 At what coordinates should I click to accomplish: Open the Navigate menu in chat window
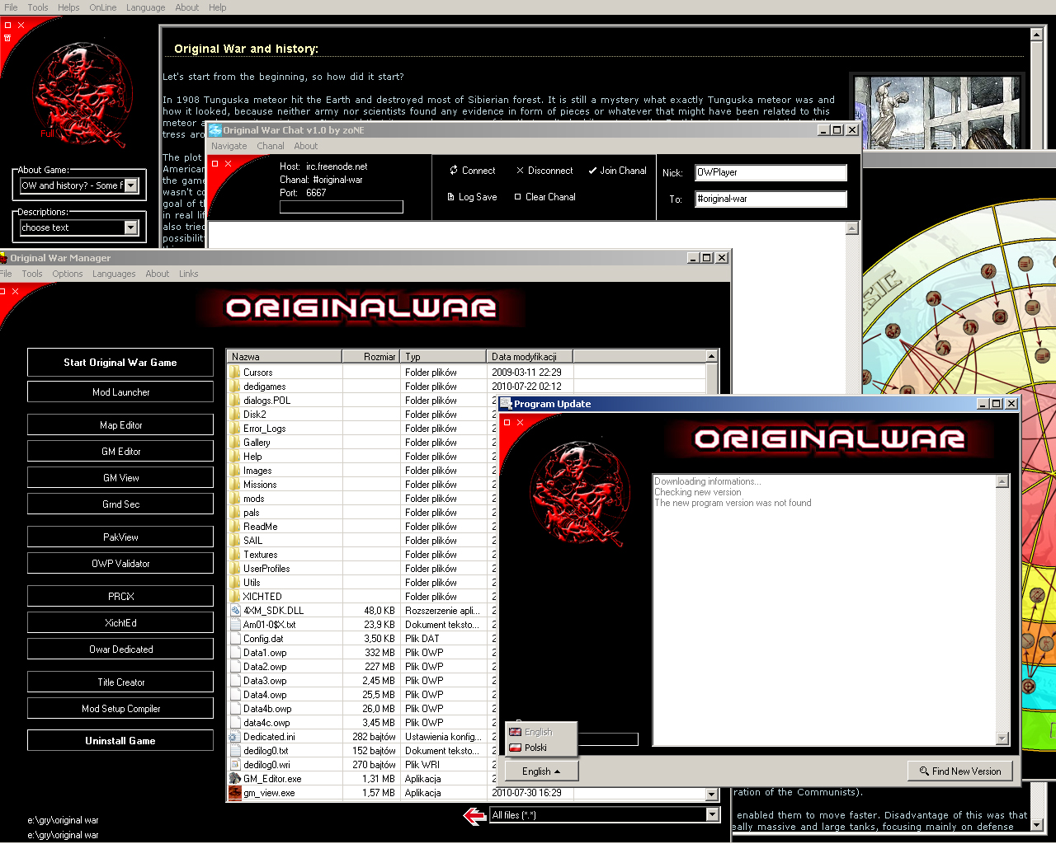click(229, 146)
